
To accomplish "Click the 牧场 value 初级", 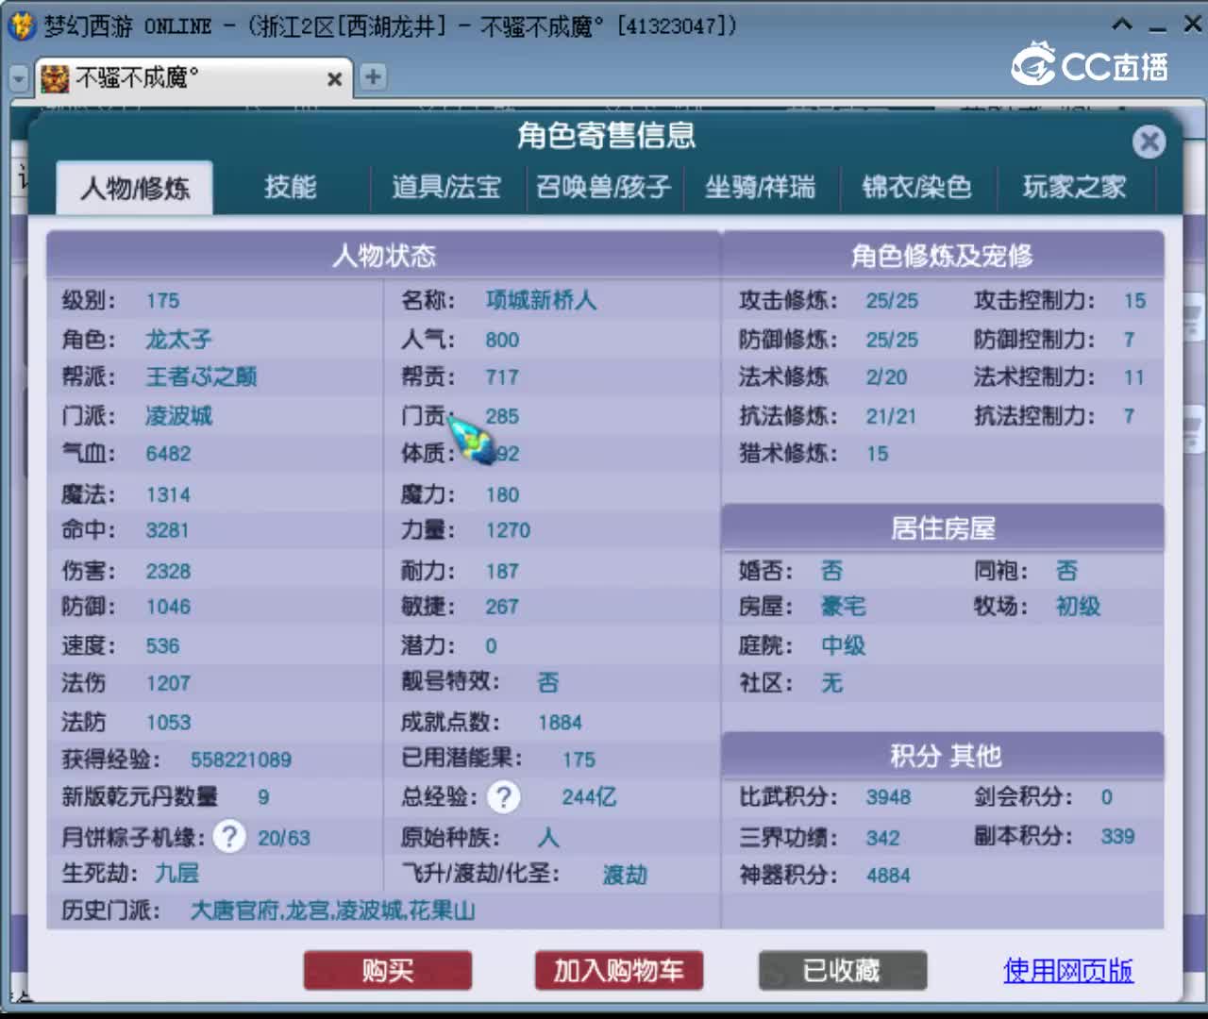I will (x=1078, y=607).
